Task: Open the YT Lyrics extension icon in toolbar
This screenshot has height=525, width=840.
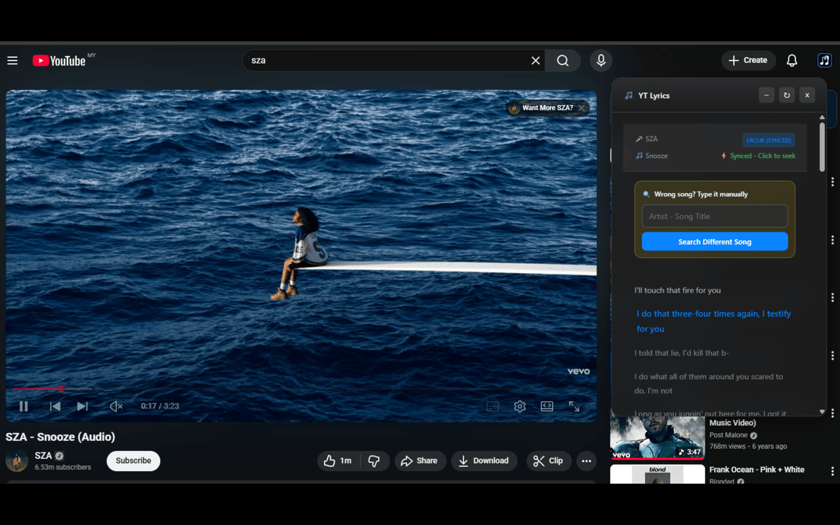Action: click(824, 60)
